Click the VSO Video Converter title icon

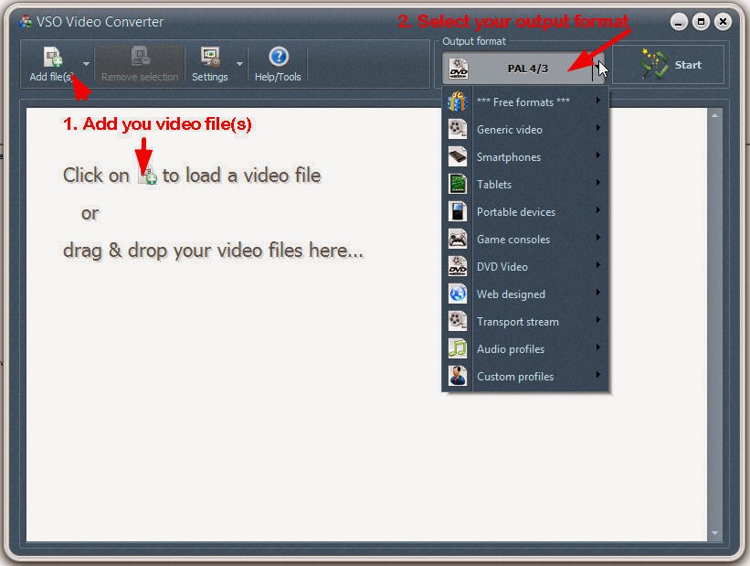26,22
